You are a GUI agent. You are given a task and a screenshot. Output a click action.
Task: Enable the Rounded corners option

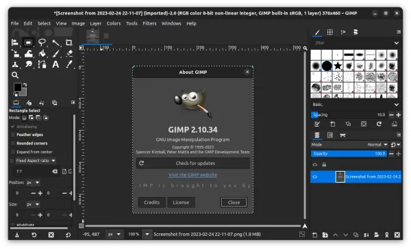(x=12, y=143)
